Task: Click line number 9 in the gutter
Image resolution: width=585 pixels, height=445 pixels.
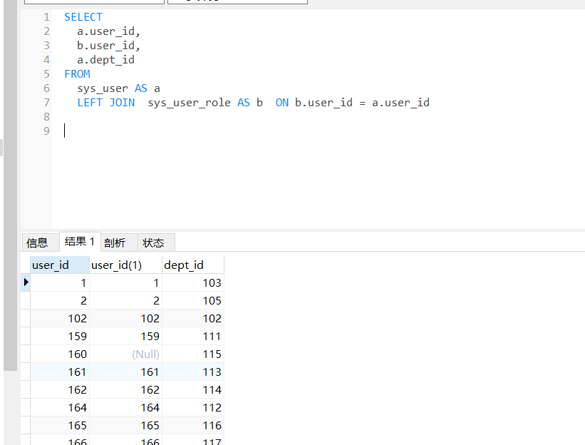Action: [x=46, y=131]
